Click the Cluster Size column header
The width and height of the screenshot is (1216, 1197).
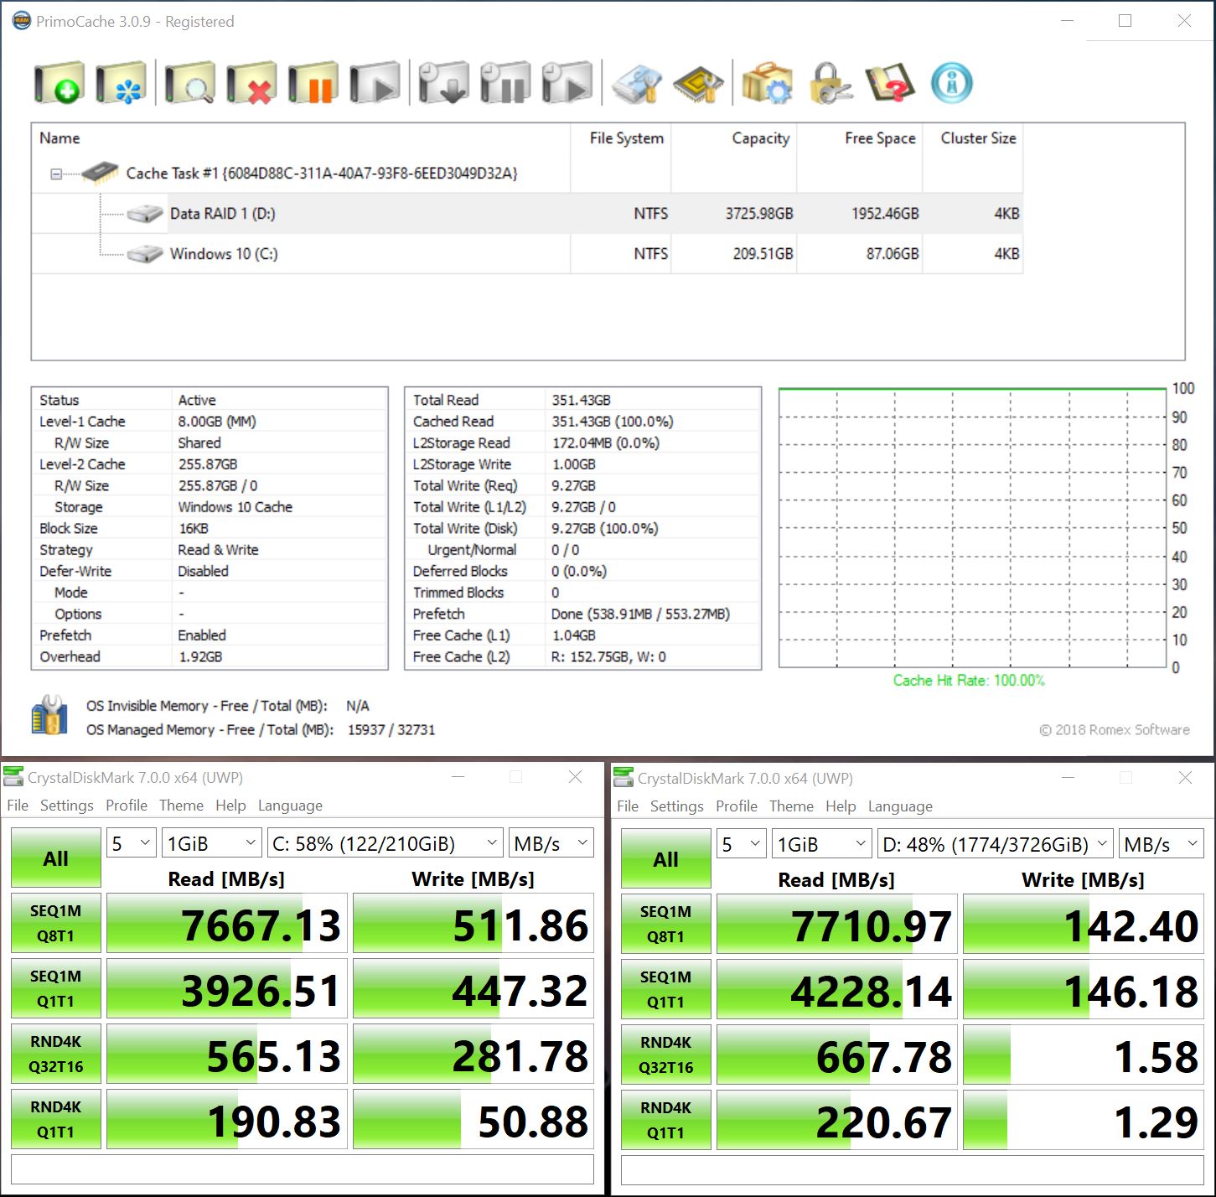pos(973,138)
